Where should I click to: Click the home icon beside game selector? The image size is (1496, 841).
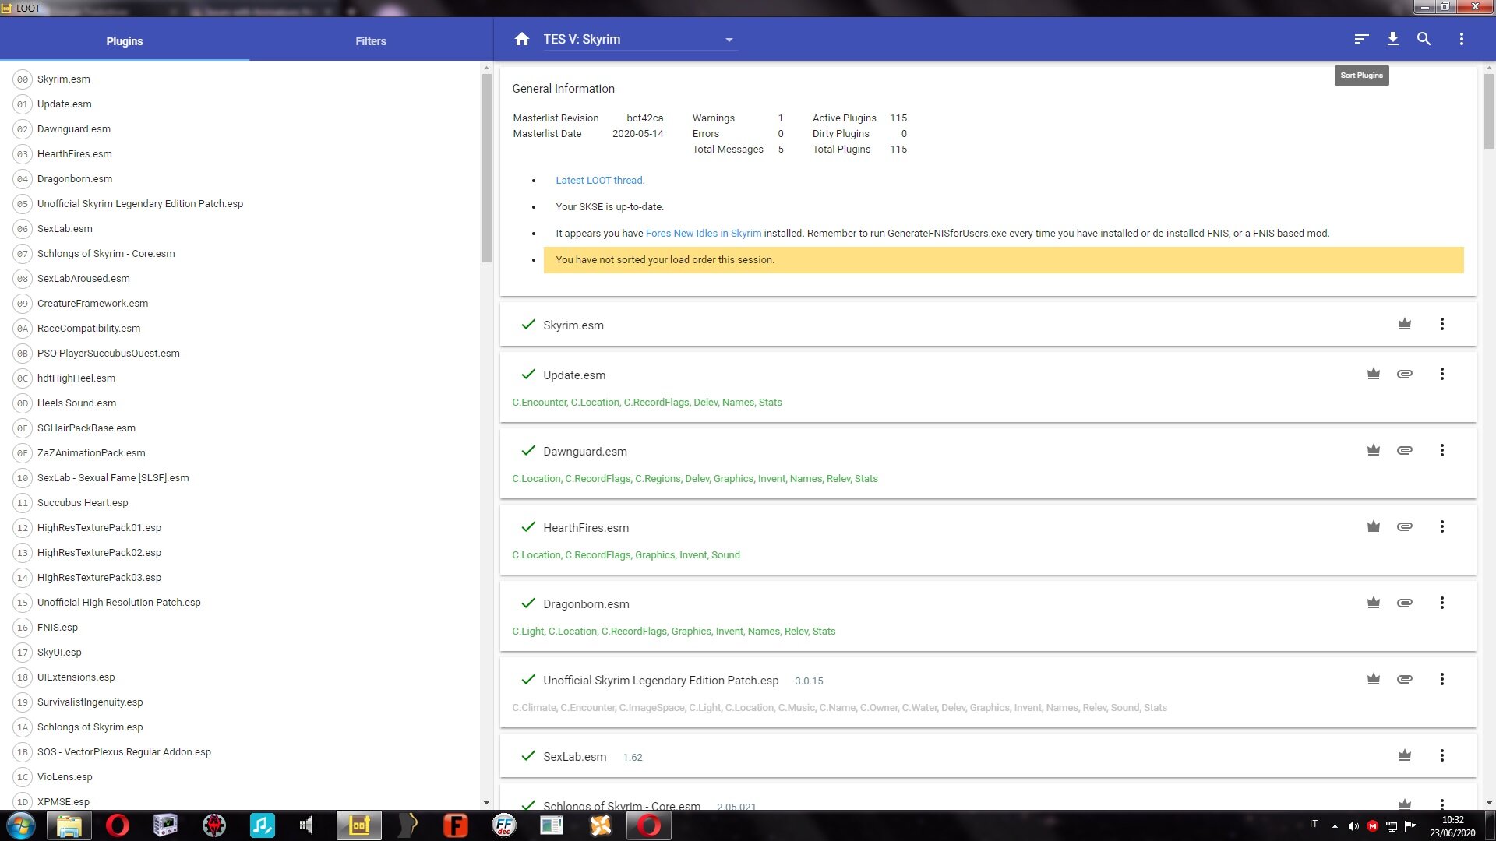(x=522, y=39)
